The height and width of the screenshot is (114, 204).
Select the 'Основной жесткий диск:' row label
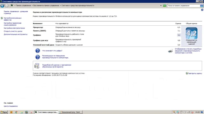[44, 45]
